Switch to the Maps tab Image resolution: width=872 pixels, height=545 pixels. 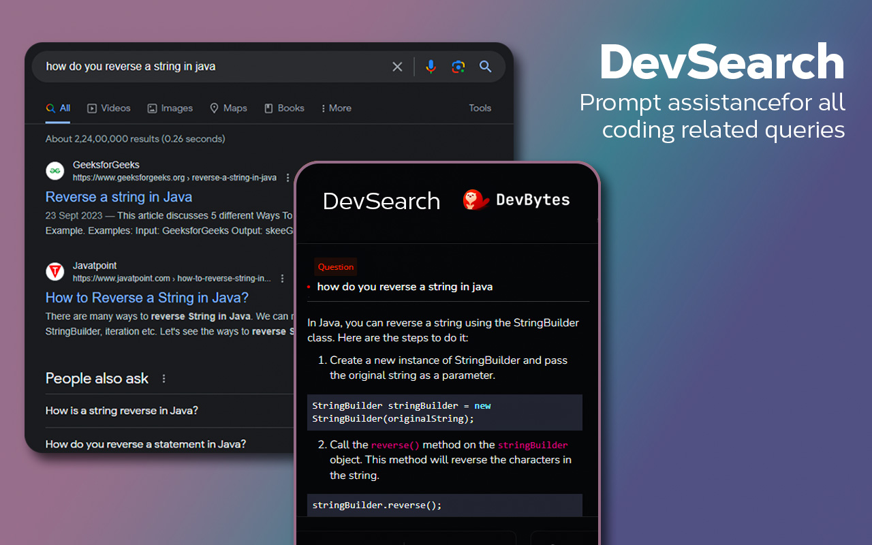click(228, 108)
